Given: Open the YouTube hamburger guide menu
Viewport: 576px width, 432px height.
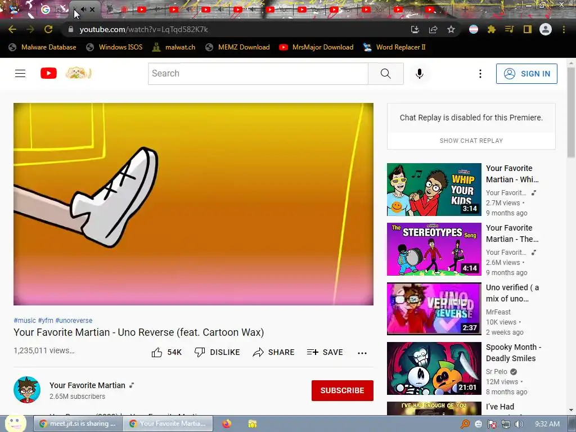Looking at the screenshot, I should pyautogui.click(x=20, y=74).
